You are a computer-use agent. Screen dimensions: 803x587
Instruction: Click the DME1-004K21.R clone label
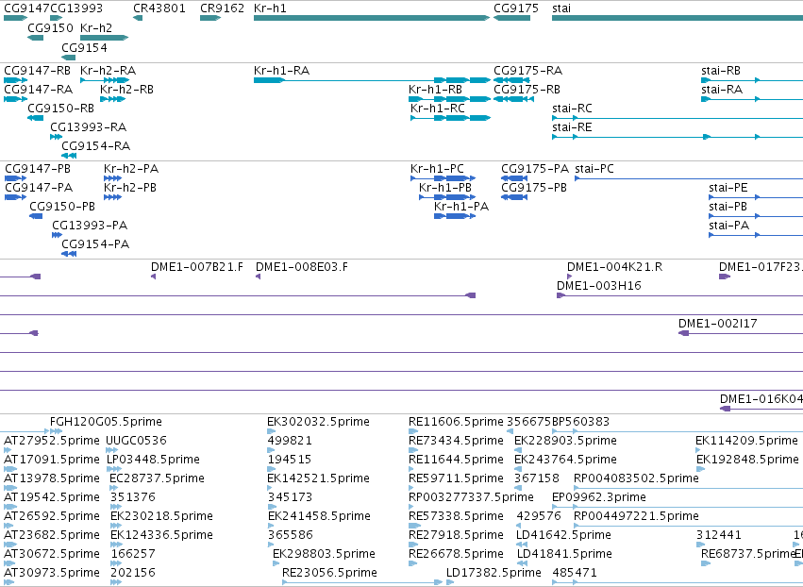[x=614, y=267]
